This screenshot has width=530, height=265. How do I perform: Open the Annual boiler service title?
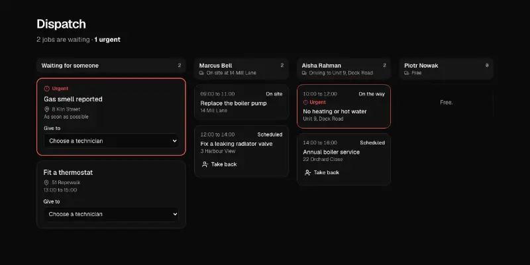click(331, 152)
